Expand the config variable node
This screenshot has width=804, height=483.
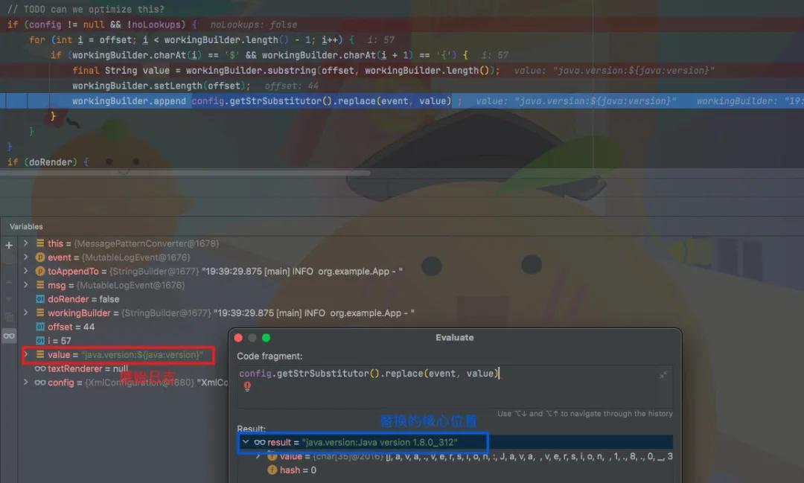(x=25, y=382)
